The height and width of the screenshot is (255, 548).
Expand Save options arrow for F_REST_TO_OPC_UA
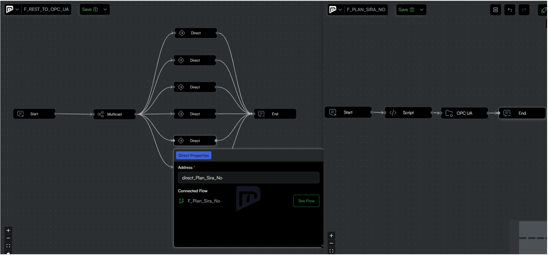105,9
